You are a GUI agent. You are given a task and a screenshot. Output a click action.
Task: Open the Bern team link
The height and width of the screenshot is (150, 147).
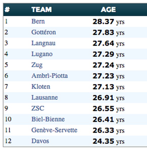(x=38, y=21)
